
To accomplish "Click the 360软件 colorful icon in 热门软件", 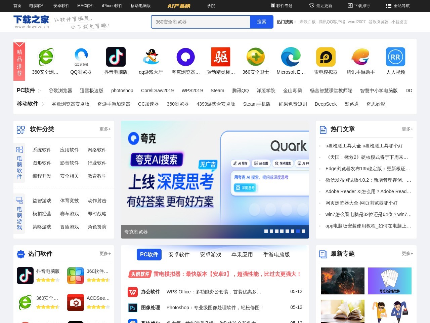I will tap(76, 276).
